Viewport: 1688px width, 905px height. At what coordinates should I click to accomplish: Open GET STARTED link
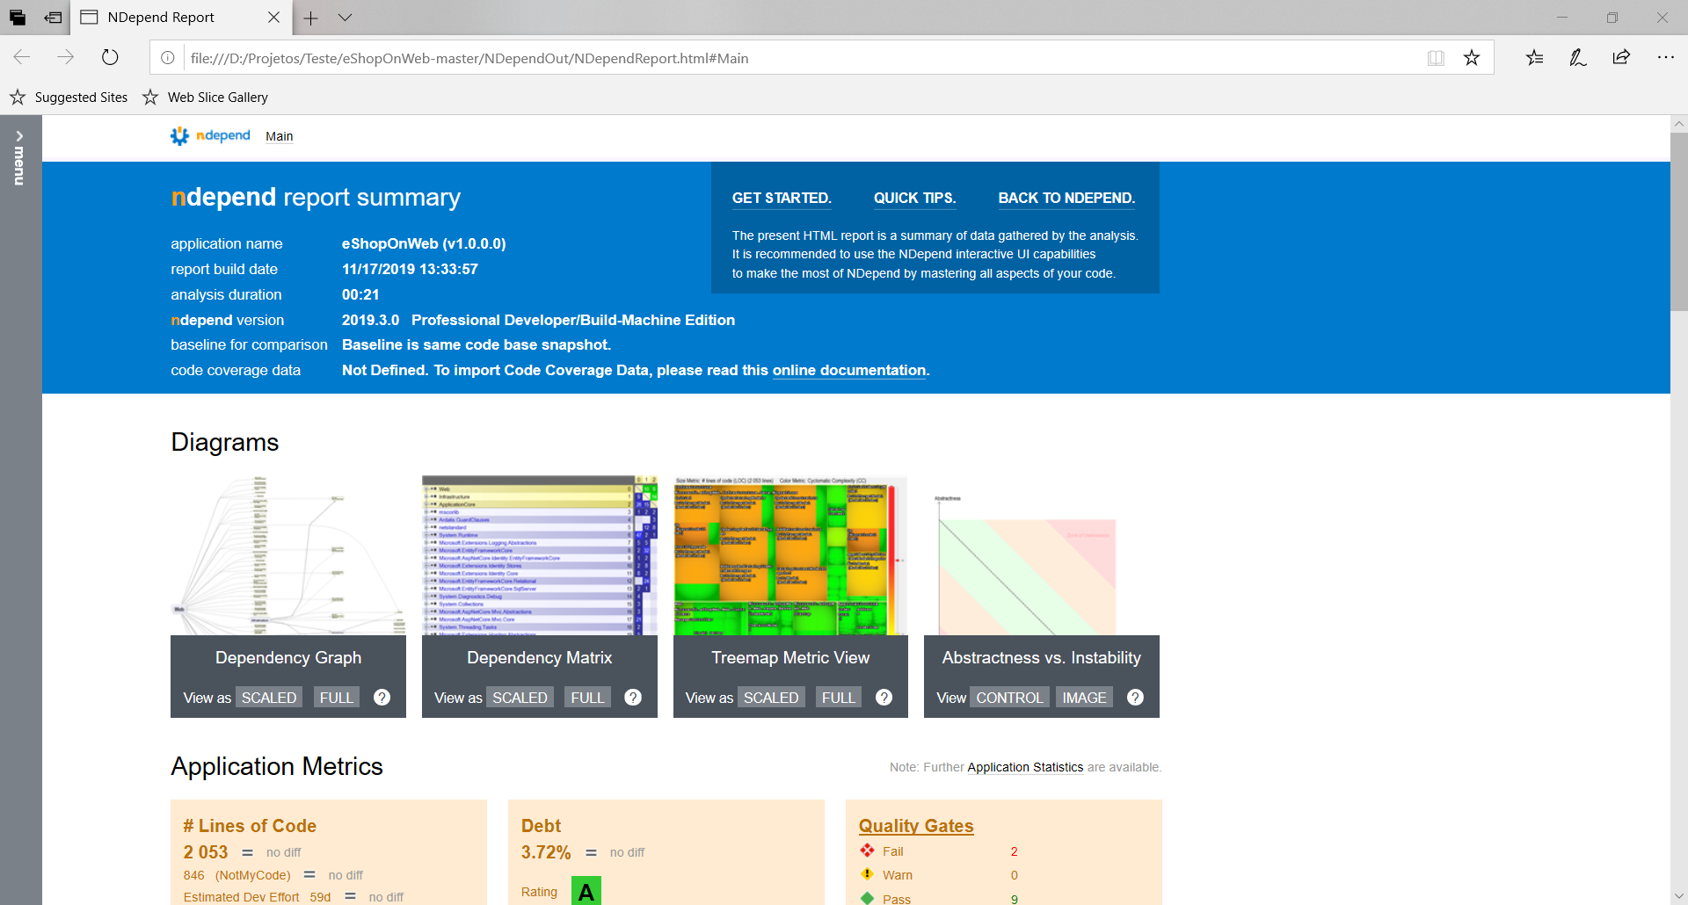coord(782,199)
